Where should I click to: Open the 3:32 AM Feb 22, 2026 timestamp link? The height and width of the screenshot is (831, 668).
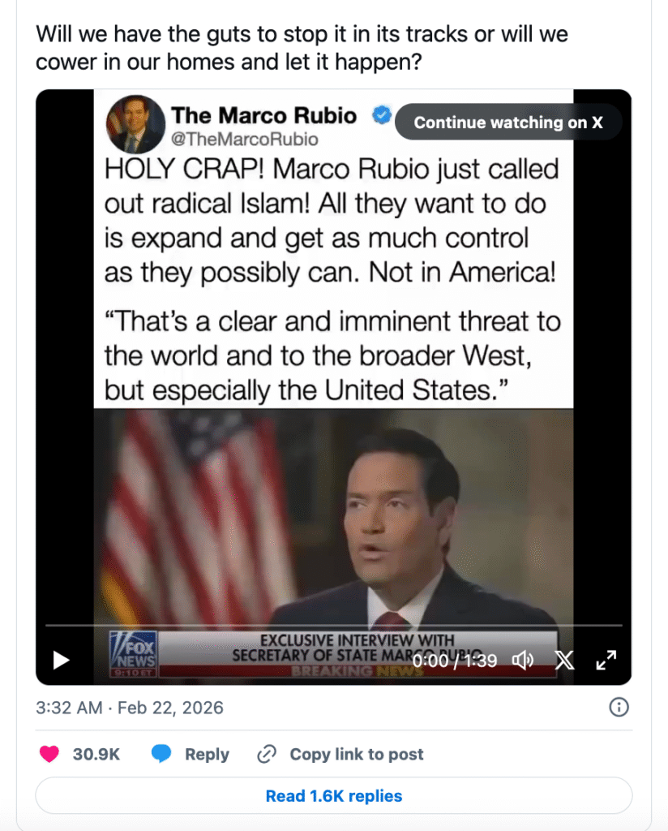pos(130,707)
